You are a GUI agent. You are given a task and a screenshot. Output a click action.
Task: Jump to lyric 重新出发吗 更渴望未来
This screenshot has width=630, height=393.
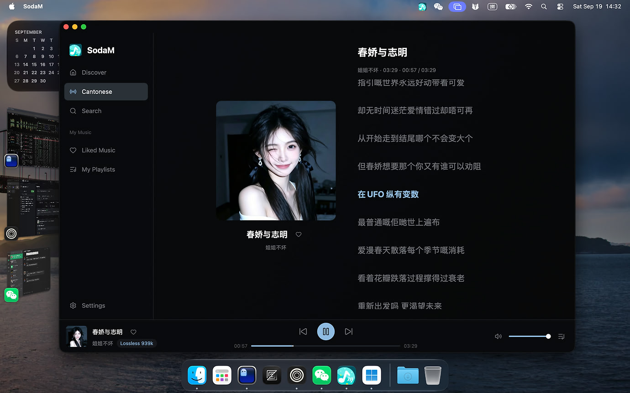click(x=399, y=306)
